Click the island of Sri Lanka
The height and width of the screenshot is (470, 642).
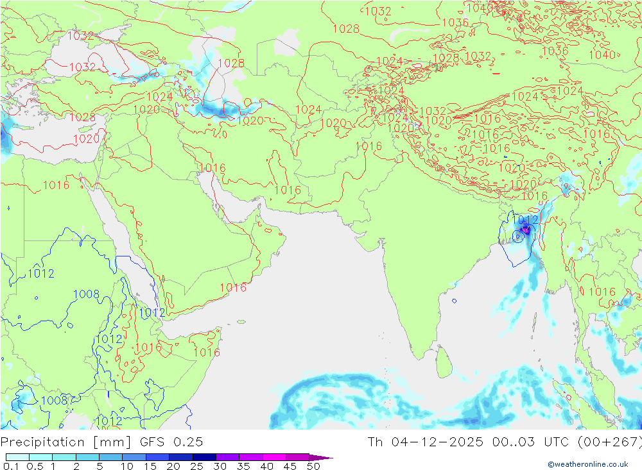444,362
